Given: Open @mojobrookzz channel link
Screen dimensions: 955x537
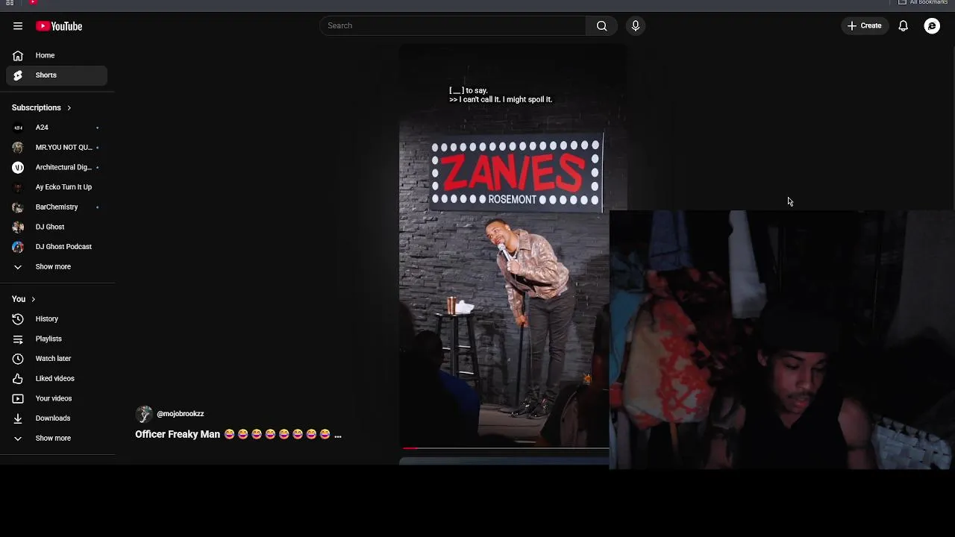Looking at the screenshot, I should [x=180, y=414].
